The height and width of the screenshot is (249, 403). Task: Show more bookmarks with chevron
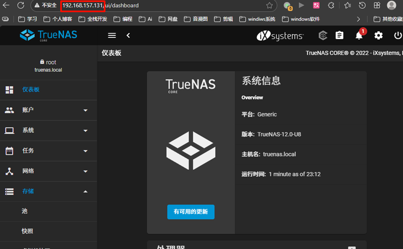tap(358, 19)
